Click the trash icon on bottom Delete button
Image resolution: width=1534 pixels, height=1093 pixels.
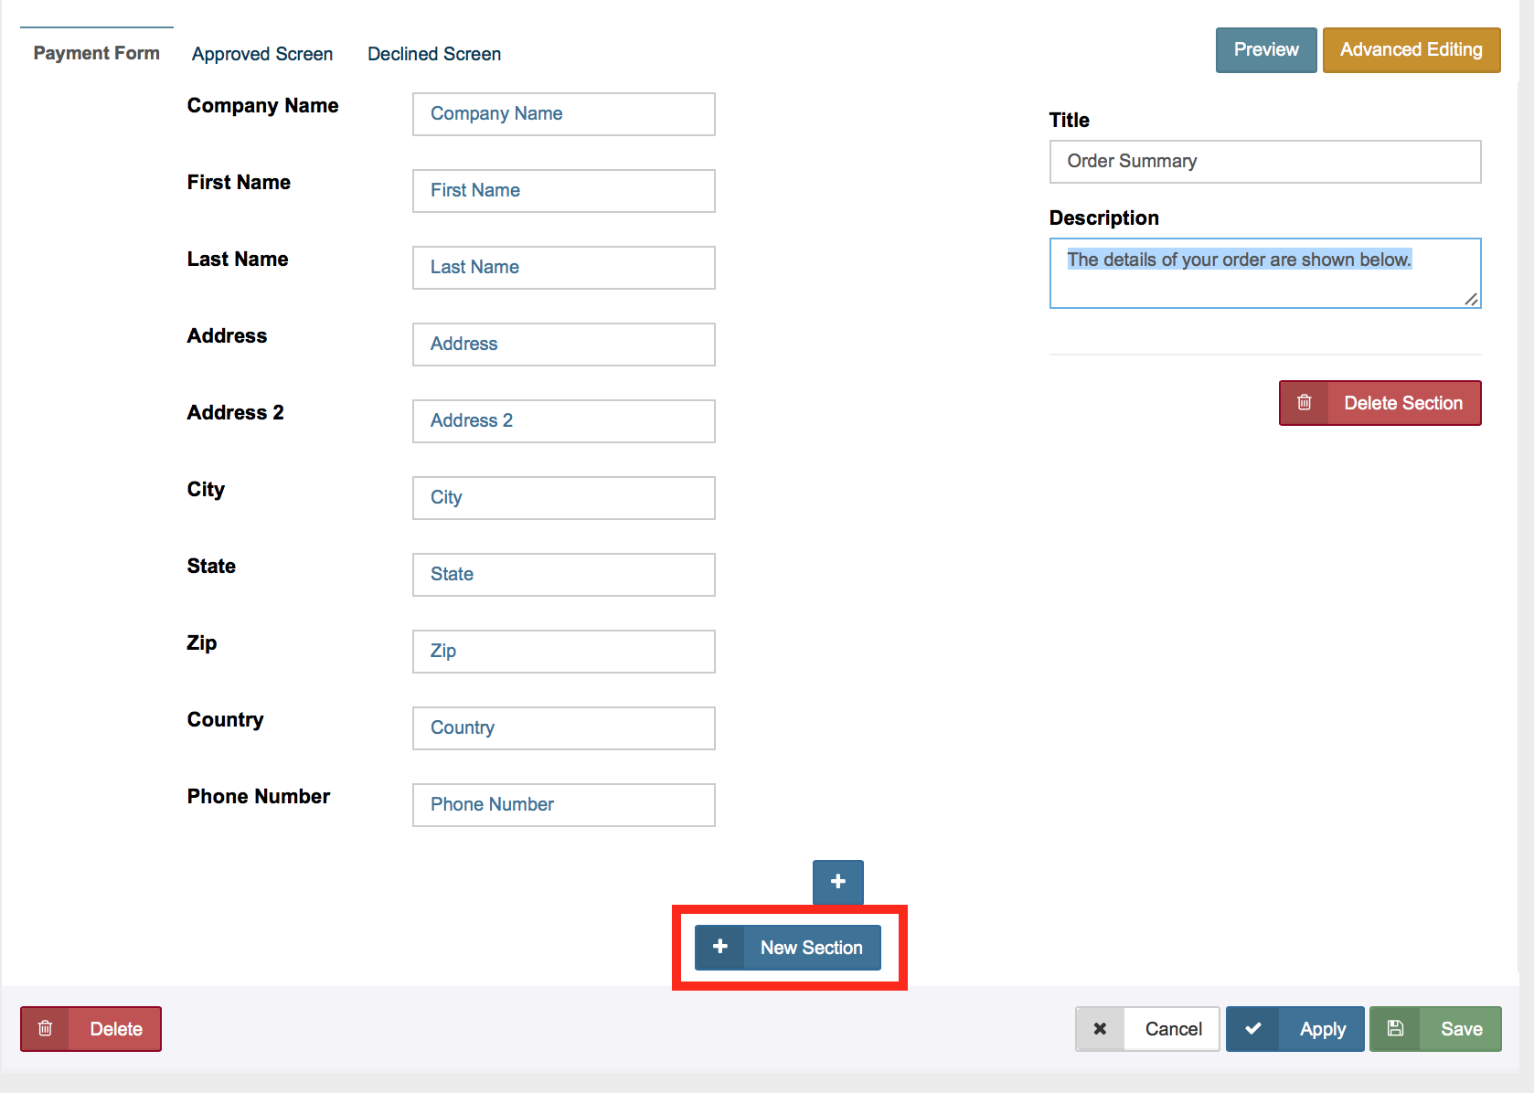coord(45,1029)
